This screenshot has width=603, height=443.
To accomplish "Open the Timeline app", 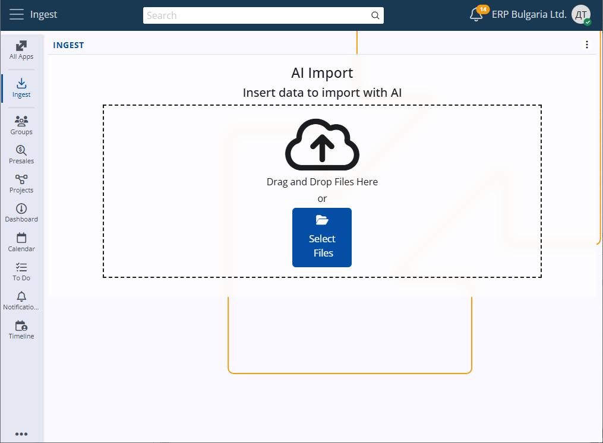I will 21,330.
